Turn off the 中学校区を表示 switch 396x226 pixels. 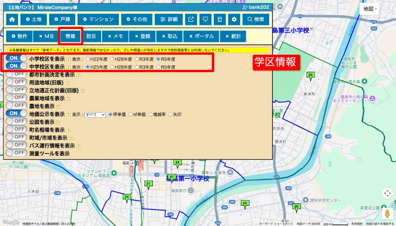[16, 66]
